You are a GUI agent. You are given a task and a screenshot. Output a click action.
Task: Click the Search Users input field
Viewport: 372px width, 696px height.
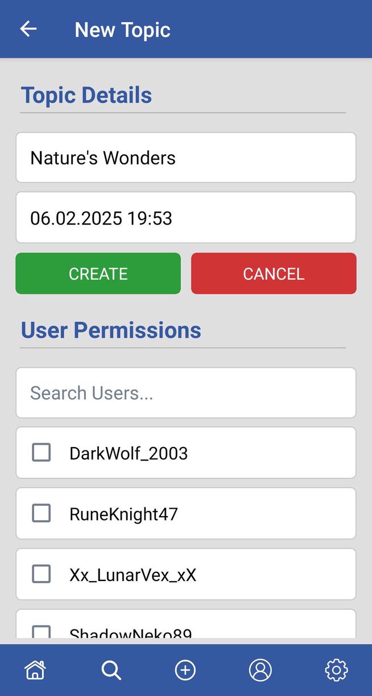(185, 392)
